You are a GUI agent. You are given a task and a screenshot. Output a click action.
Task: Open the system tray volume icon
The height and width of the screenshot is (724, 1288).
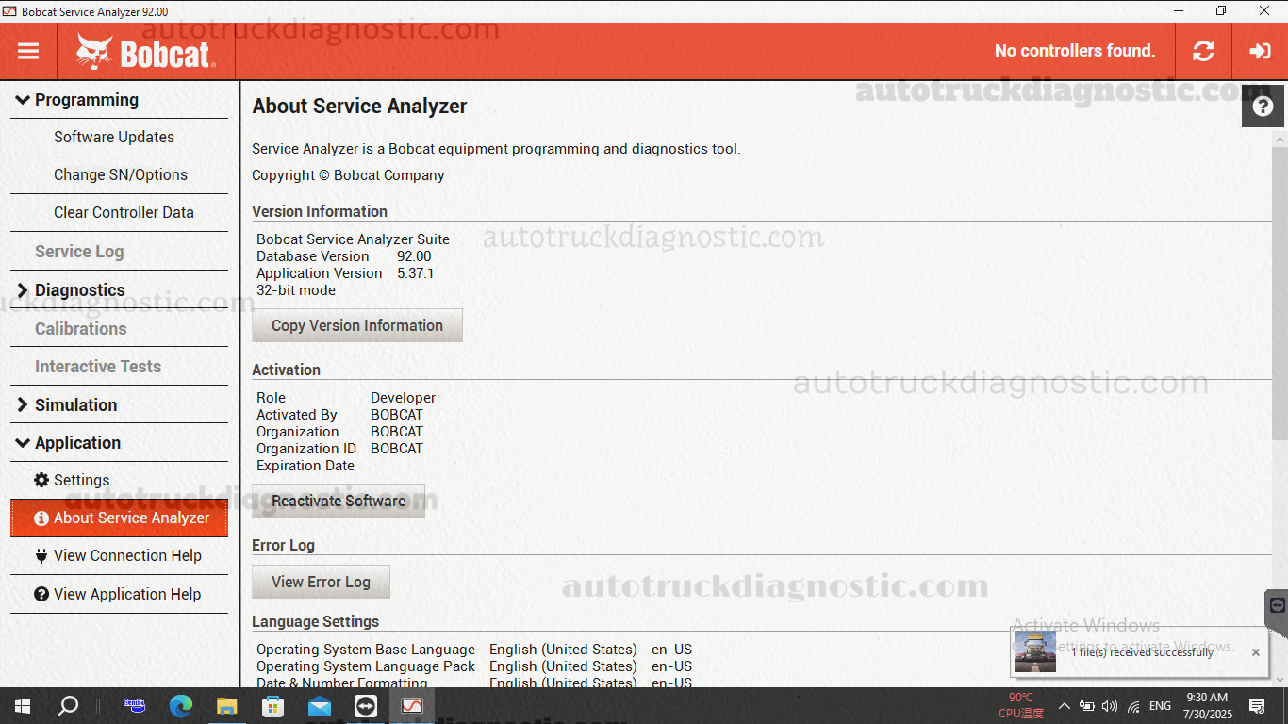[x=1109, y=705]
